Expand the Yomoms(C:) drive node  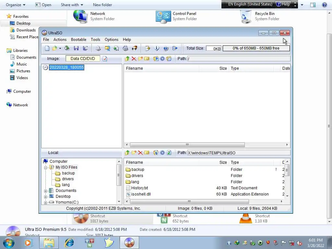pos(45,203)
